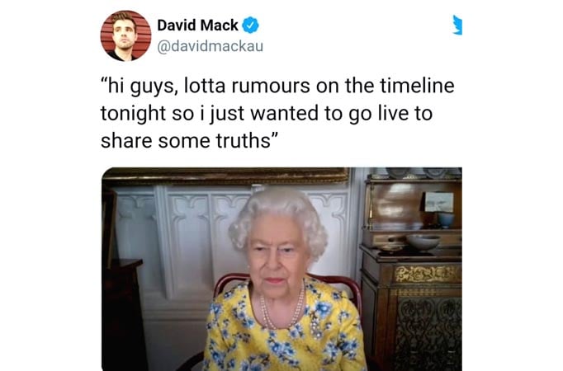This screenshot has height=371, width=563.
Task: Open the @davidmackau handle link
Action: (210, 46)
